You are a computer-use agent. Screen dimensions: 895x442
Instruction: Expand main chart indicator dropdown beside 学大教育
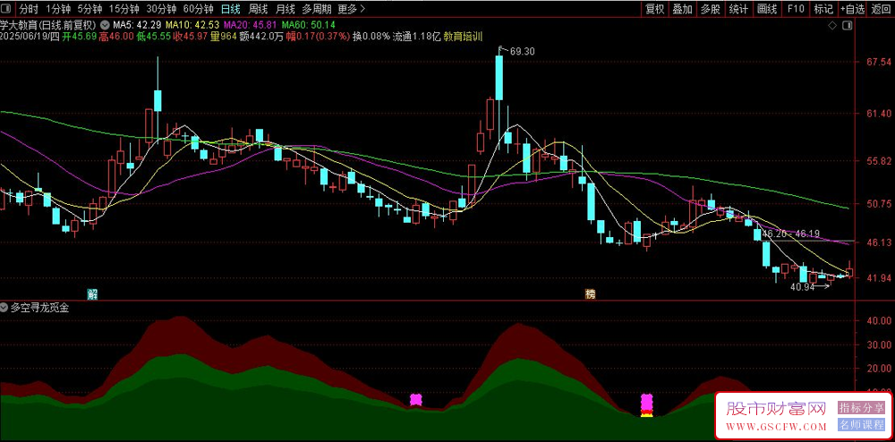click(x=105, y=25)
